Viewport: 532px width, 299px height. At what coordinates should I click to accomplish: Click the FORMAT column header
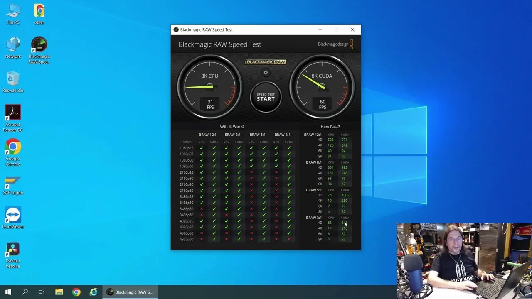coord(187,142)
